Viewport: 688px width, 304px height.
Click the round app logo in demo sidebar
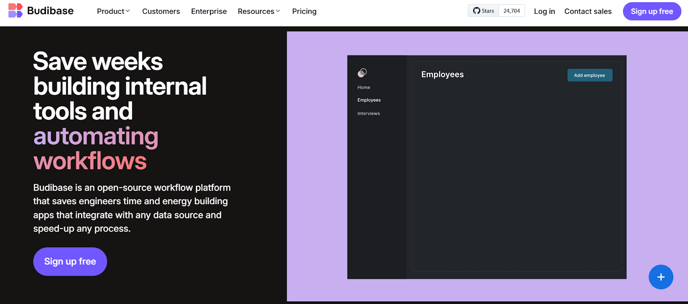362,73
